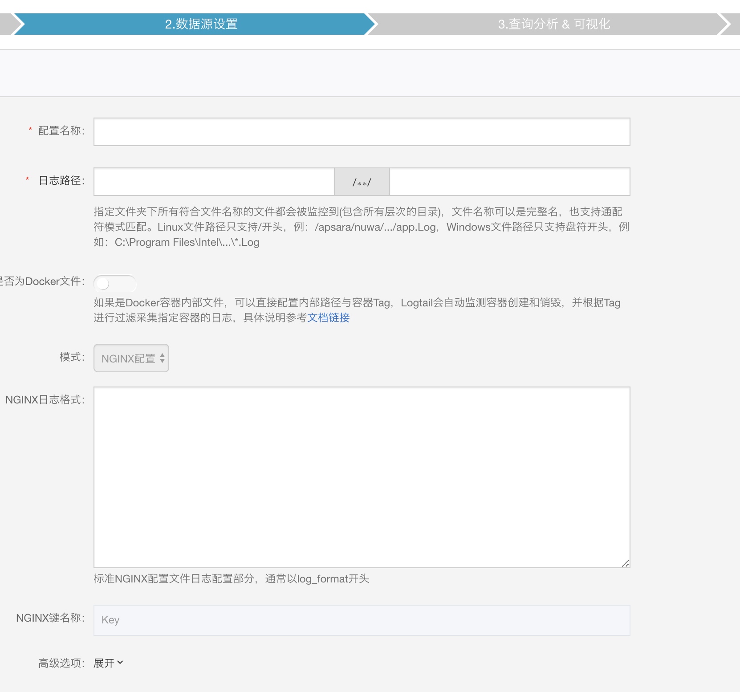Open the 模式 NGINX配置 dropdown
The width and height of the screenshot is (740, 692).
tap(131, 358)
